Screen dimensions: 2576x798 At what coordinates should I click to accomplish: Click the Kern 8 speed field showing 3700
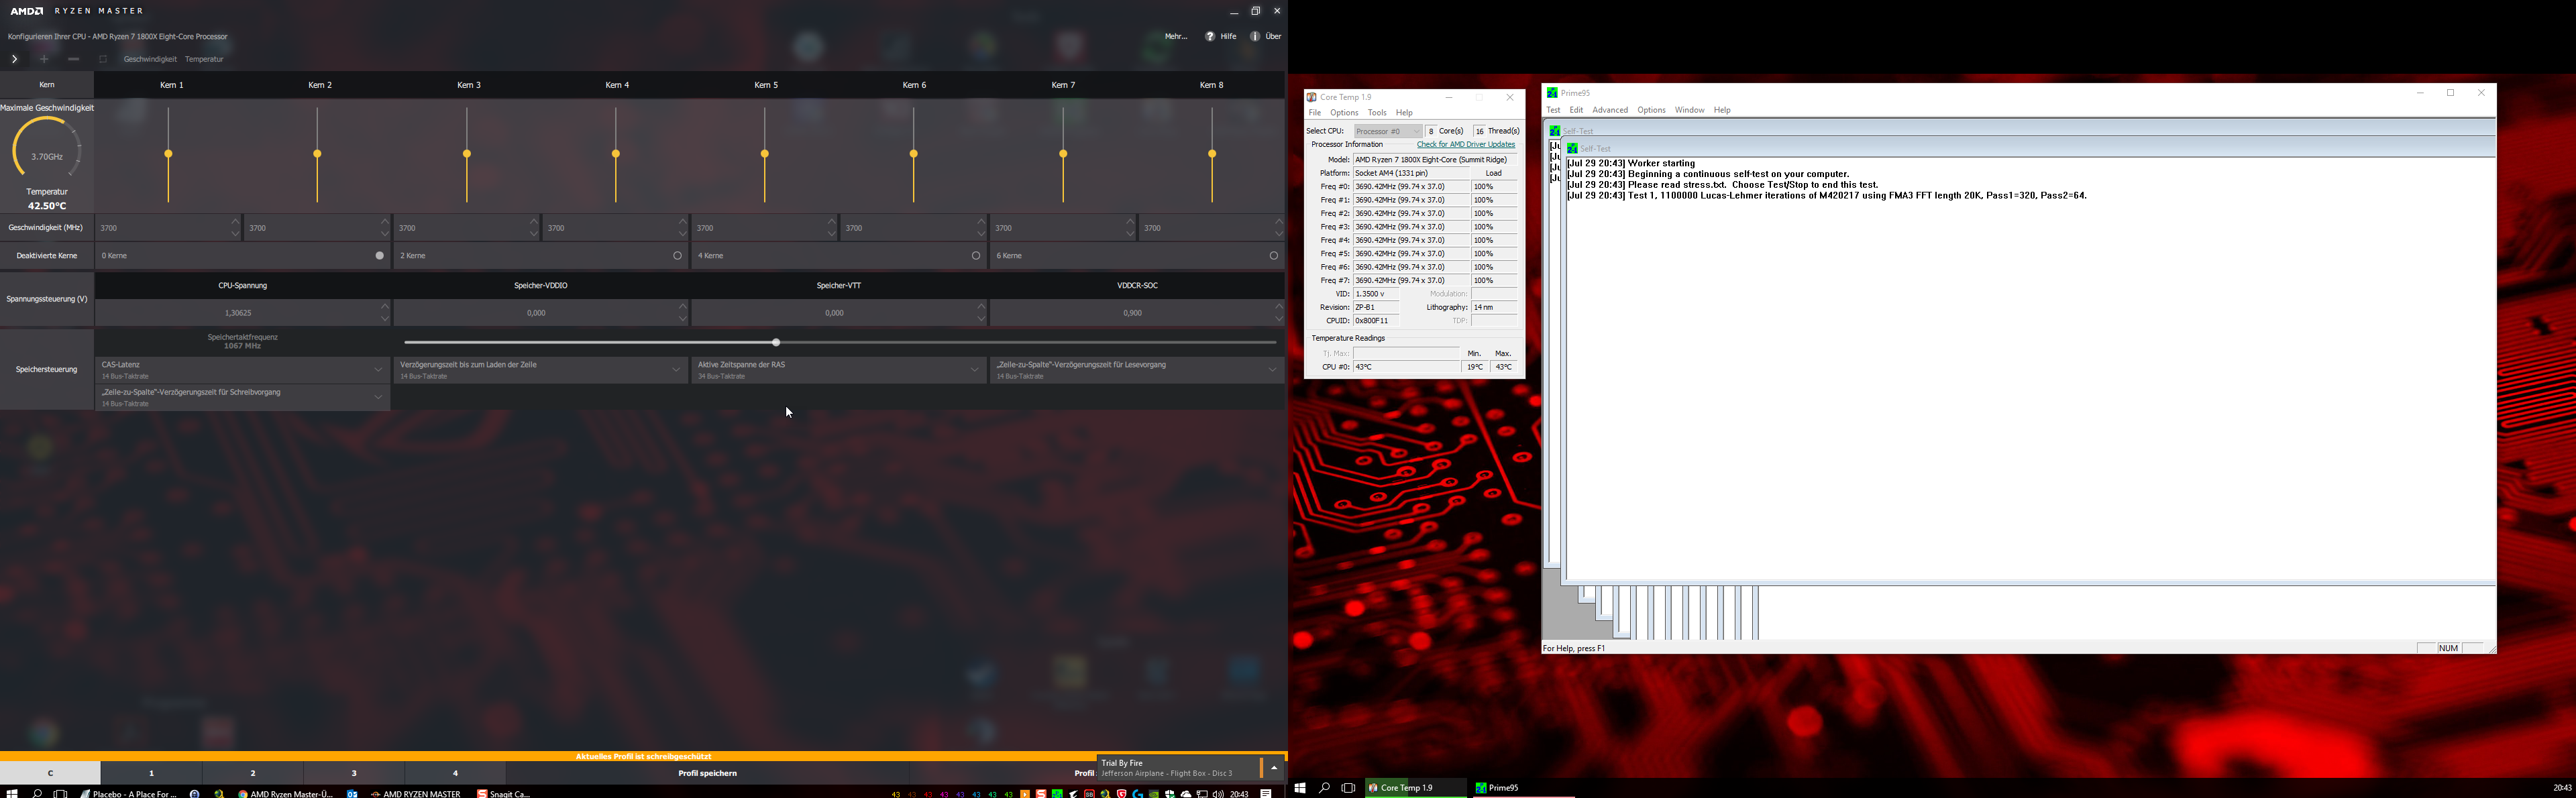click(1212, 228)
